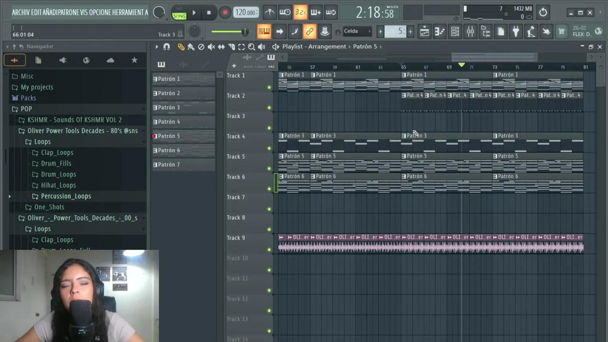Click the Playlist horizontal scrollbar handle
608x342 pixels.
494,57
